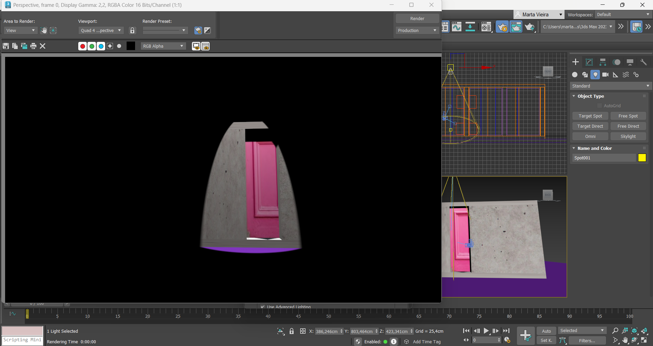Toggle the red channel display
This screenshot has width=653, height=346.
pyautogui.click(x=82, y=46)
